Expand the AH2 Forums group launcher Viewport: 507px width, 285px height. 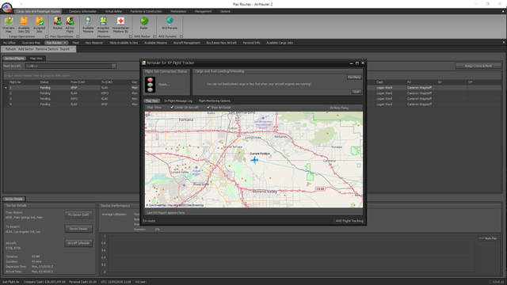coord(181,36)
